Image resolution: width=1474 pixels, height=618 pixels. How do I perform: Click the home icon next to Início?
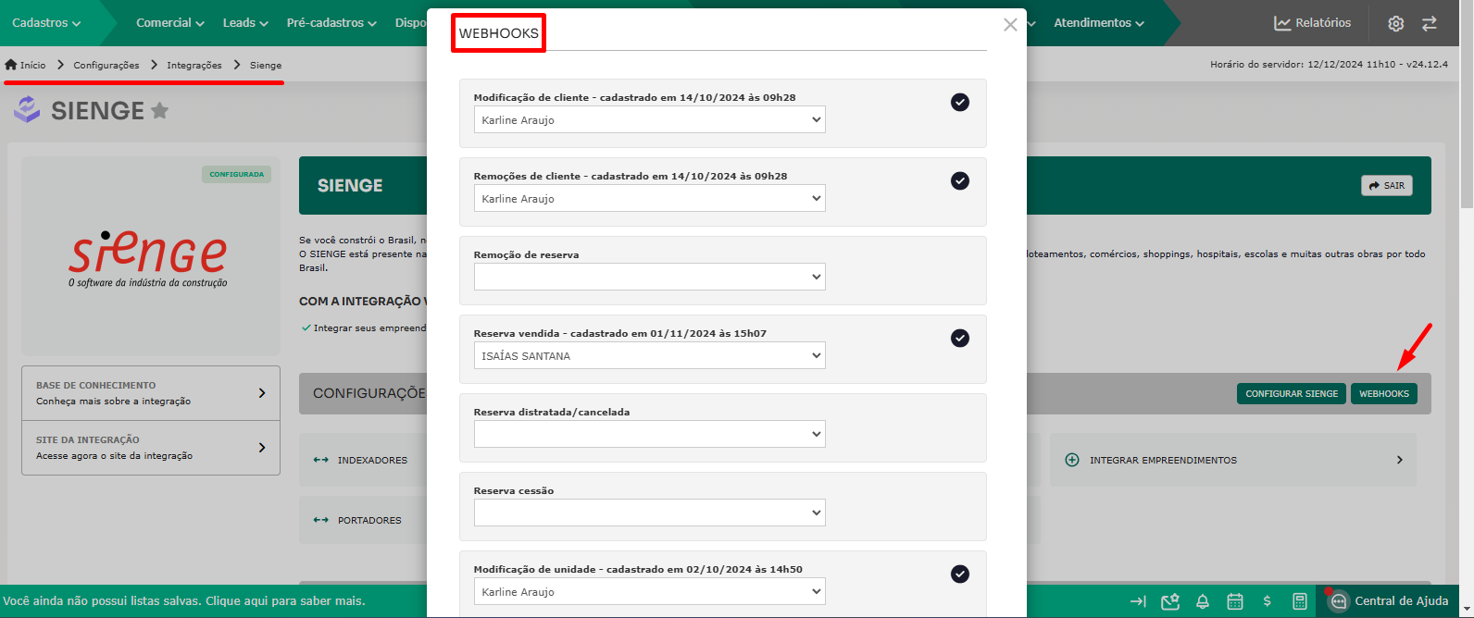tap(11, 65)
